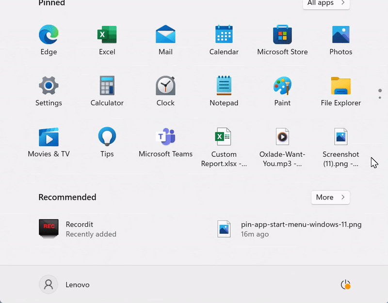The height and width of the screenshot is (303, 388).
Task: Open the Calendar app
Action: point(224,40)
